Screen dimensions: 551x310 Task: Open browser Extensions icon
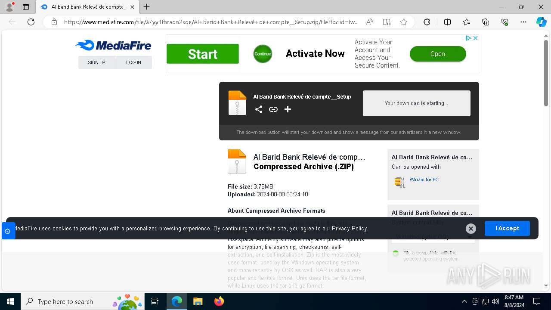(x=427, y=22)
